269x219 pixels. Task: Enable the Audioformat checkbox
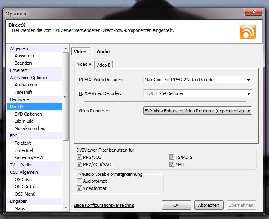point(80,181)
